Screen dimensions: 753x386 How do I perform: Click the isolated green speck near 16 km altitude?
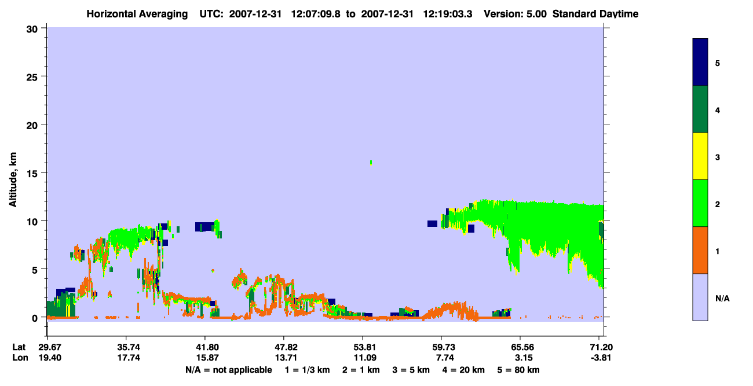(371, 162)
